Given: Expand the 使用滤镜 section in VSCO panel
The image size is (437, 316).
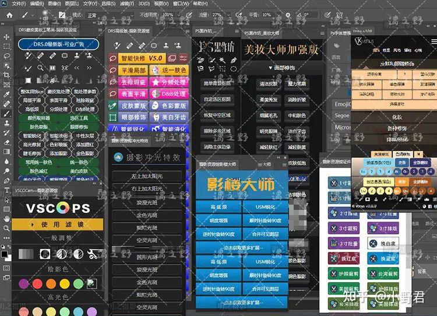Looking at the screenshot, I should [58, 224].
